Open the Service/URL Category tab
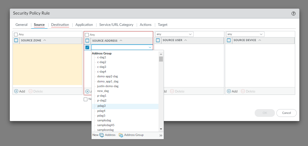The height and width of the screenshot is (146, 308). (116, 25)
